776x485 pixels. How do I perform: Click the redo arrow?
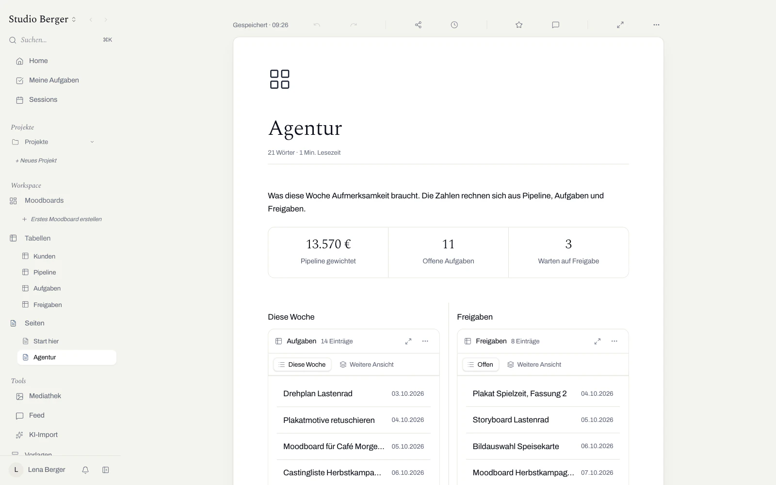pyautogui.click(x=354, y=25)
